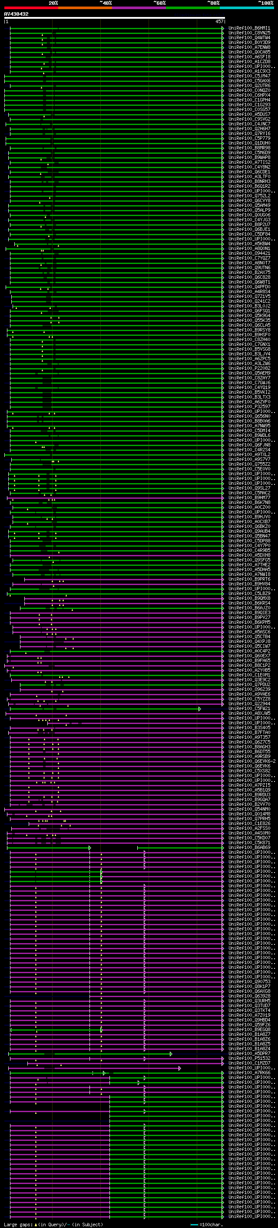Click label UniRef100_Q1DUH0
278x1228 pixels.
point(249,143)
